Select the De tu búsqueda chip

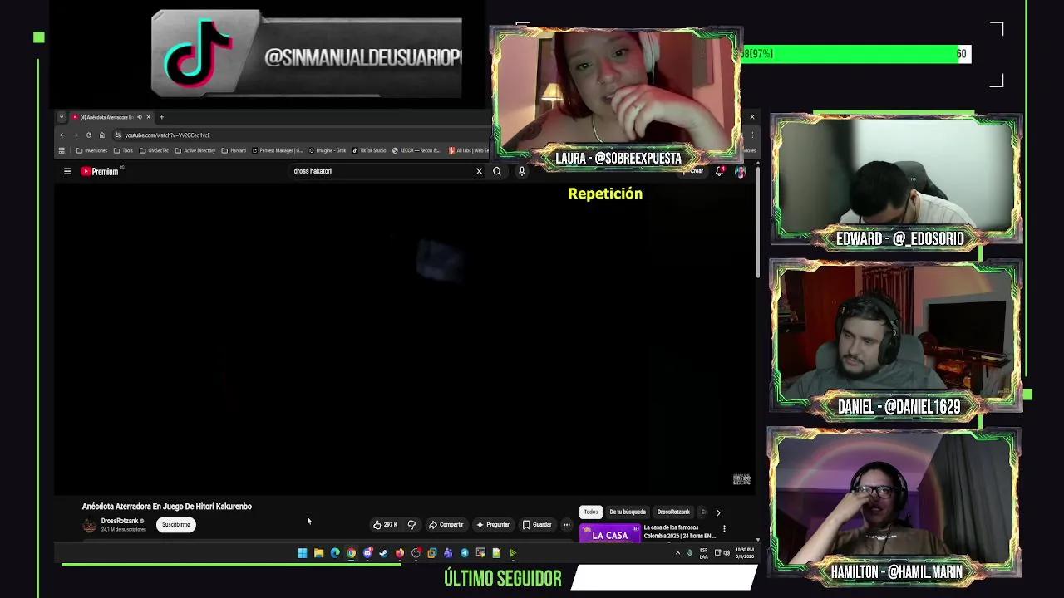pos(628,512)
